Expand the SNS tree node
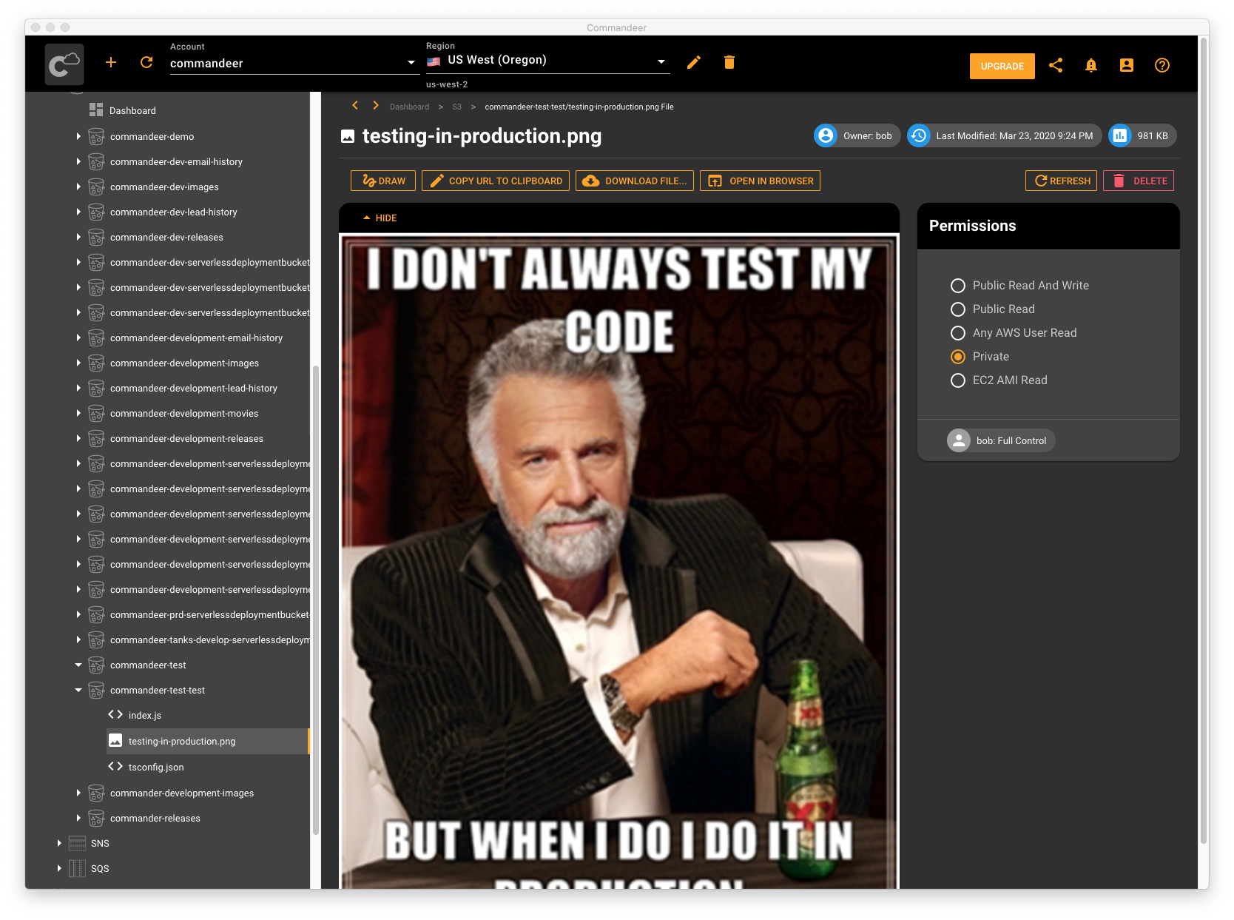The image size is (1234, 920). pyautogui.click(x=59, y=843)
